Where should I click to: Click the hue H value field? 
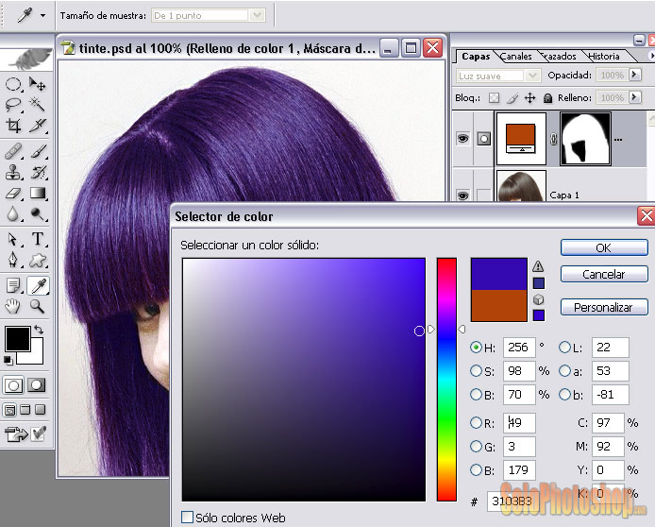519,348
